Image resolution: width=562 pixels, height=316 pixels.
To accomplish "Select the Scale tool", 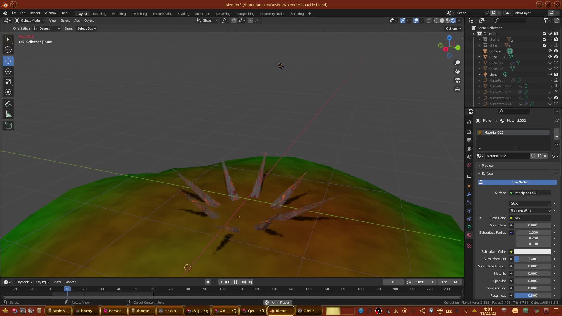I will [x=8, y=82].
